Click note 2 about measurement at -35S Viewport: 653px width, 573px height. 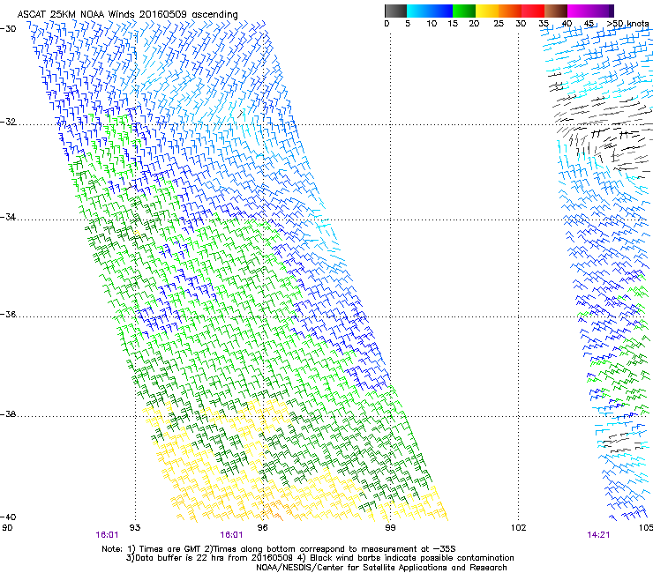click(x=328, y=549)
